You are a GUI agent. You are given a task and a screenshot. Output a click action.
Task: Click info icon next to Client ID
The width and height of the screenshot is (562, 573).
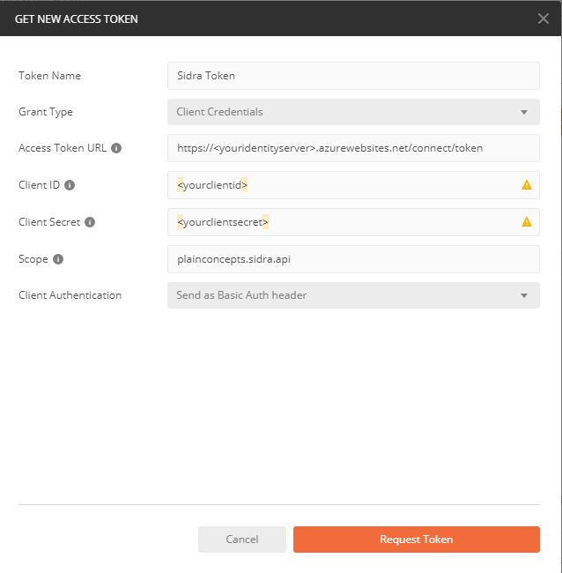tap(70, 185)
